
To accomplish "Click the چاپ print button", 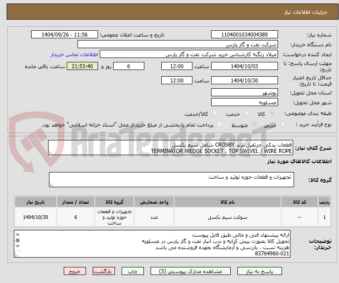I will click(133, 271).
